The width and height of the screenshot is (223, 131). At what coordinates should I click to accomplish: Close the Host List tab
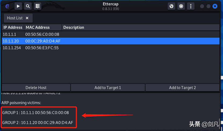point(27,18)
